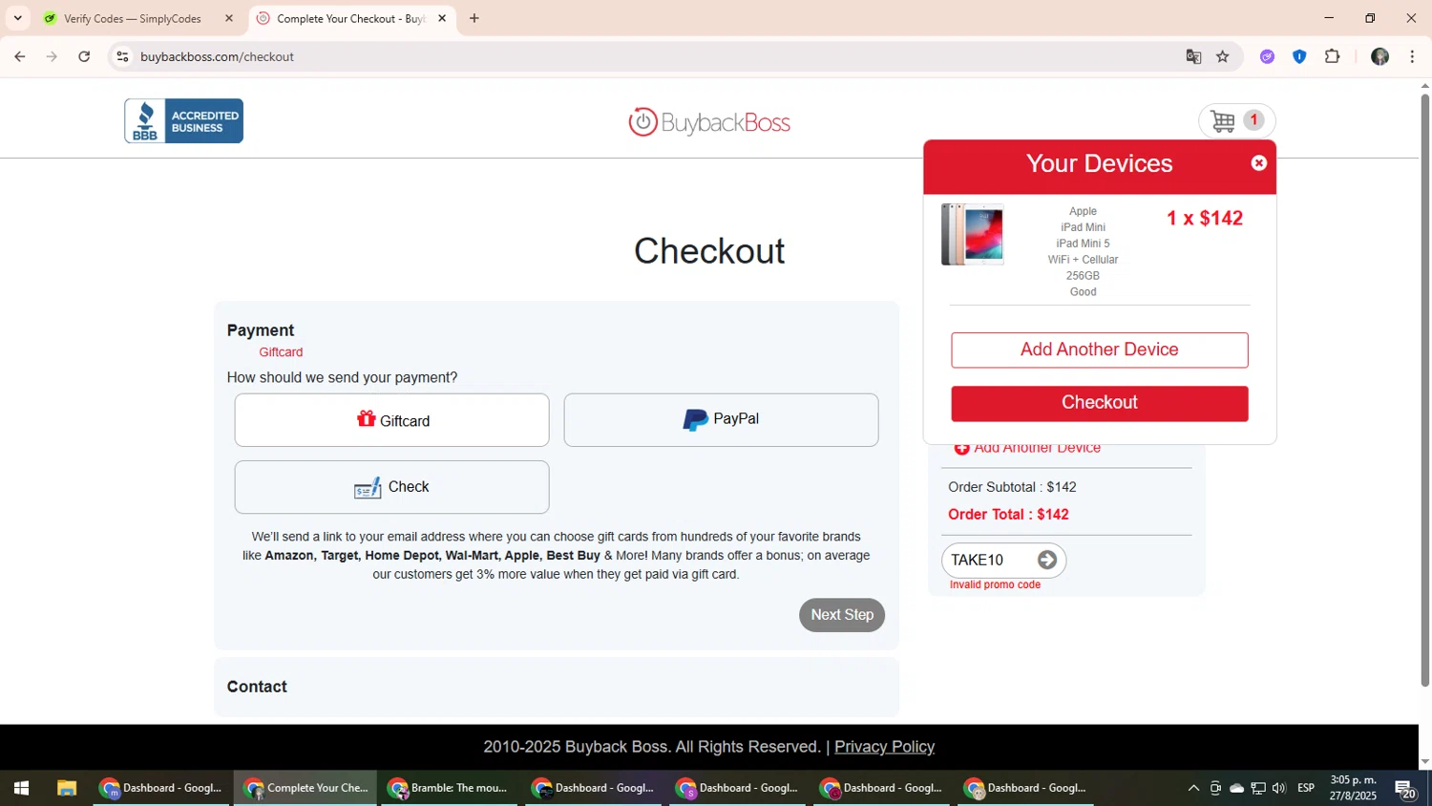This screenshot has width=1432, height=806.
Task: Click the address bar URL
Action: pyautogui.click(x=218, y=56)
